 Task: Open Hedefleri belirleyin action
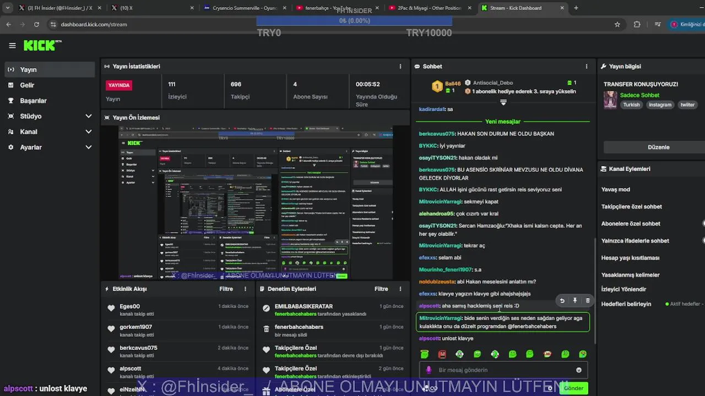pyautogui.click(x=626, y=304)
